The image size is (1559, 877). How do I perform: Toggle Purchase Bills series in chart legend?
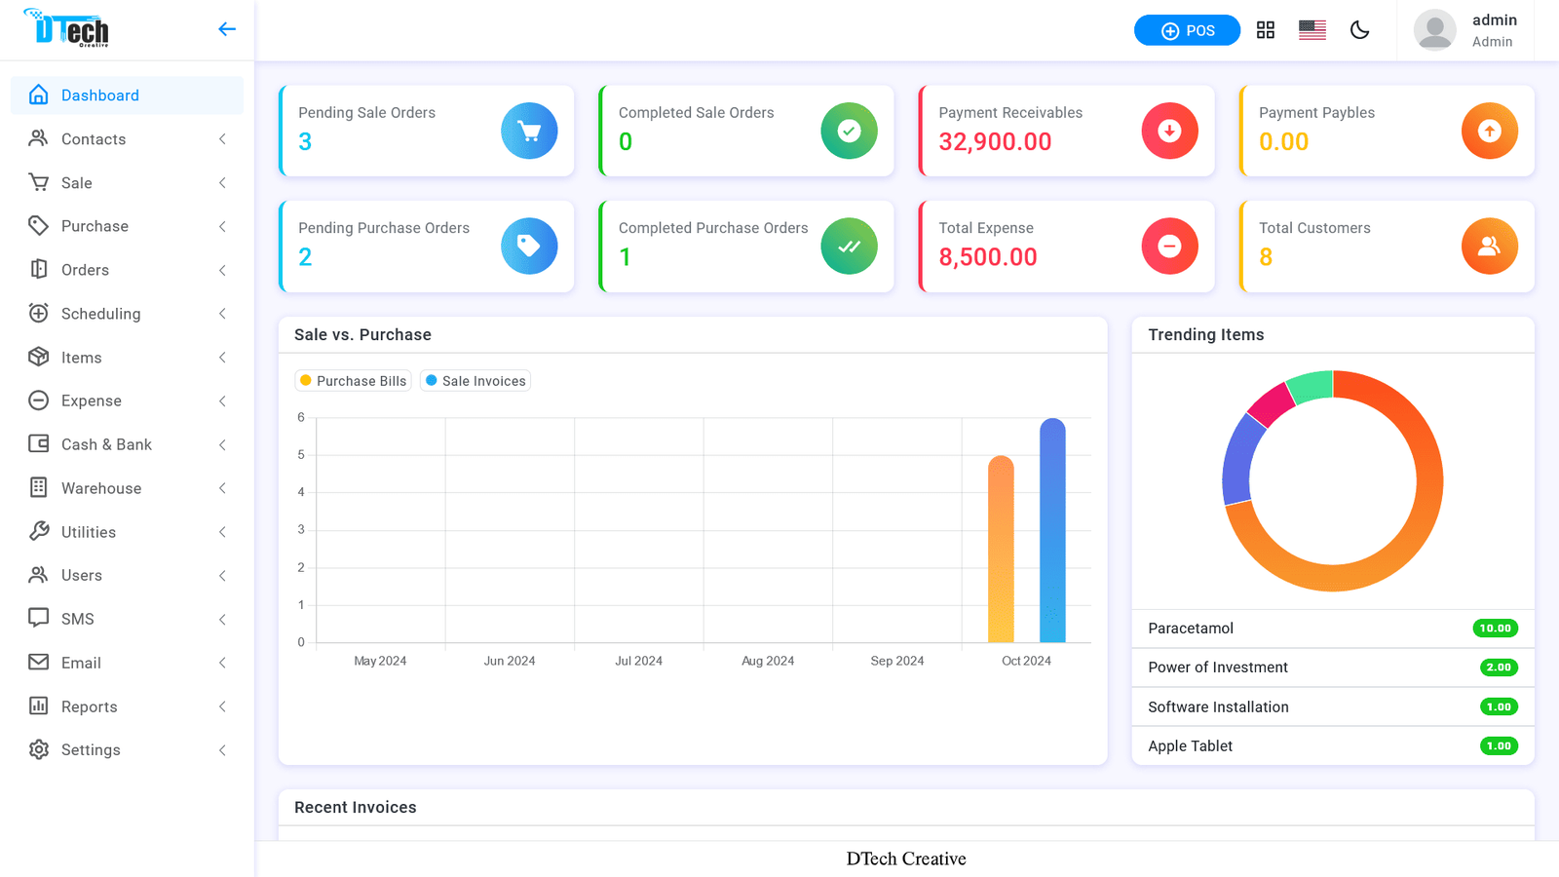click(353, 380)
